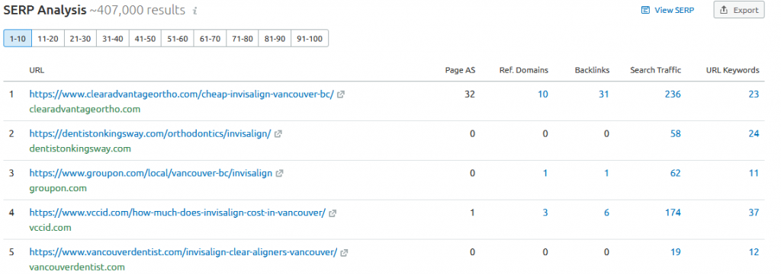Open external link icon for dentistonkingsway URL
This screenshot has width=781, height=275.
click(x=278, y=134)
